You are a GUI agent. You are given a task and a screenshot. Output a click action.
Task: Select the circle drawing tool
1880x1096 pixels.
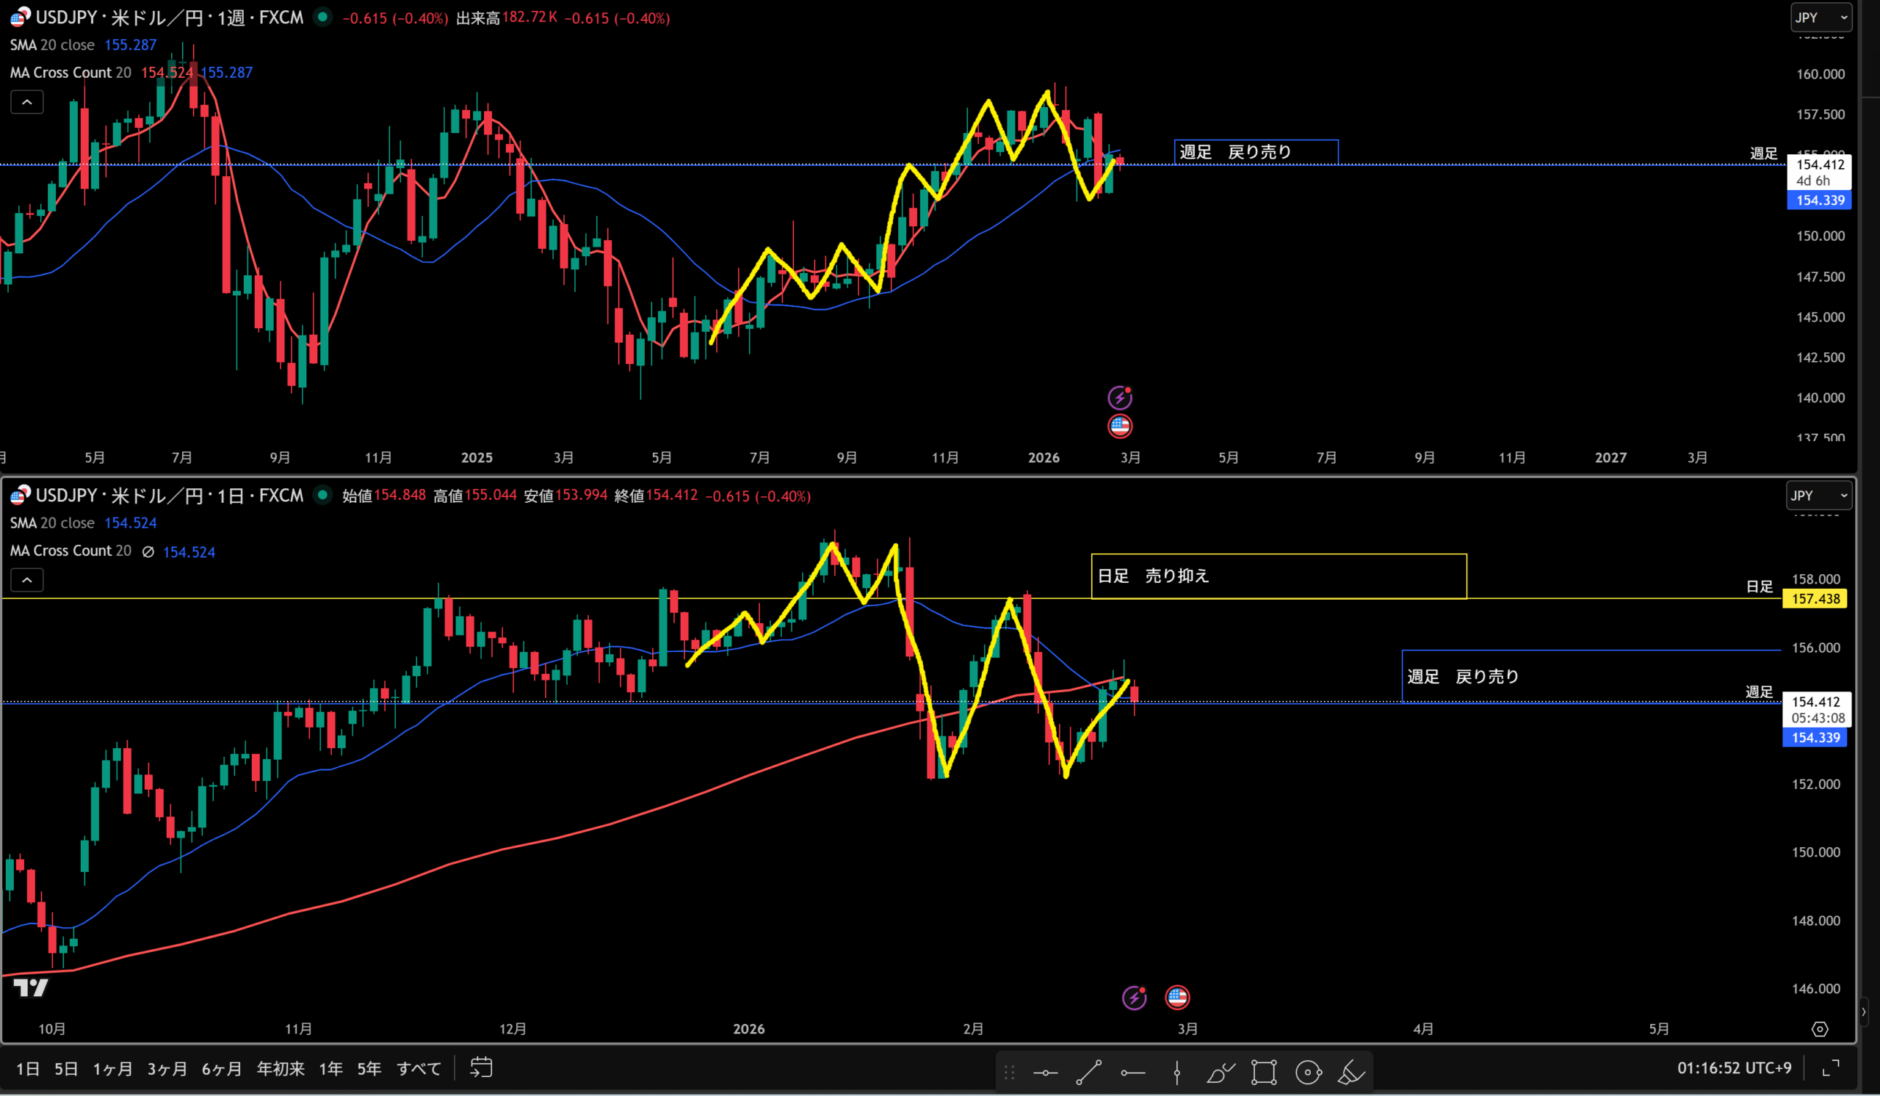point(1308,1073)
